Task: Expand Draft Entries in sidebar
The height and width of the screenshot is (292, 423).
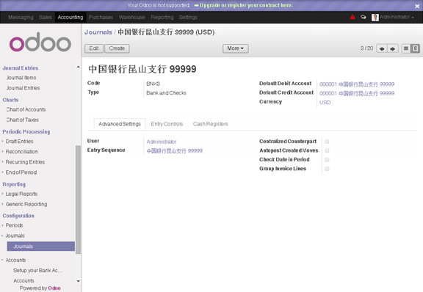Action: click(19, 142)
